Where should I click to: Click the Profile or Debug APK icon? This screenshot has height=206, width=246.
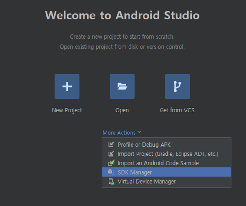coord(111,144)
